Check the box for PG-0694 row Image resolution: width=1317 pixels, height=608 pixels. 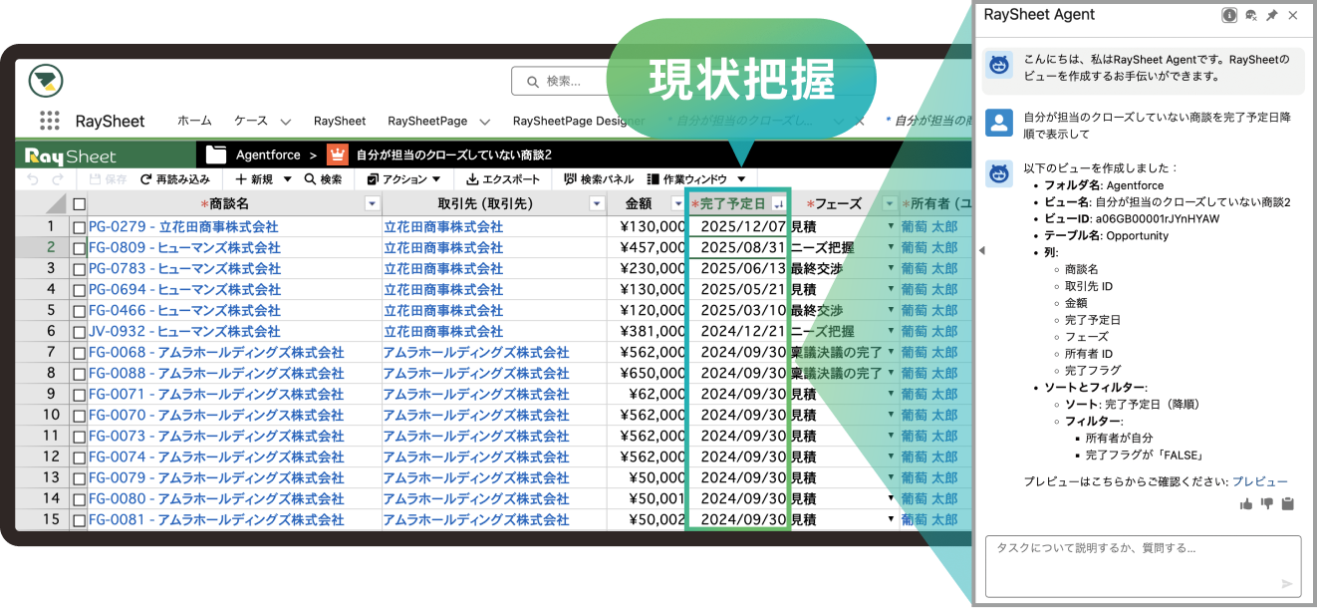click(79, 290)
